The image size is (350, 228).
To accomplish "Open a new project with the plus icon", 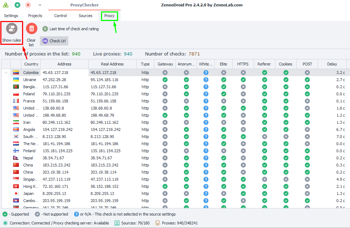I will click(x=17, y=5).
